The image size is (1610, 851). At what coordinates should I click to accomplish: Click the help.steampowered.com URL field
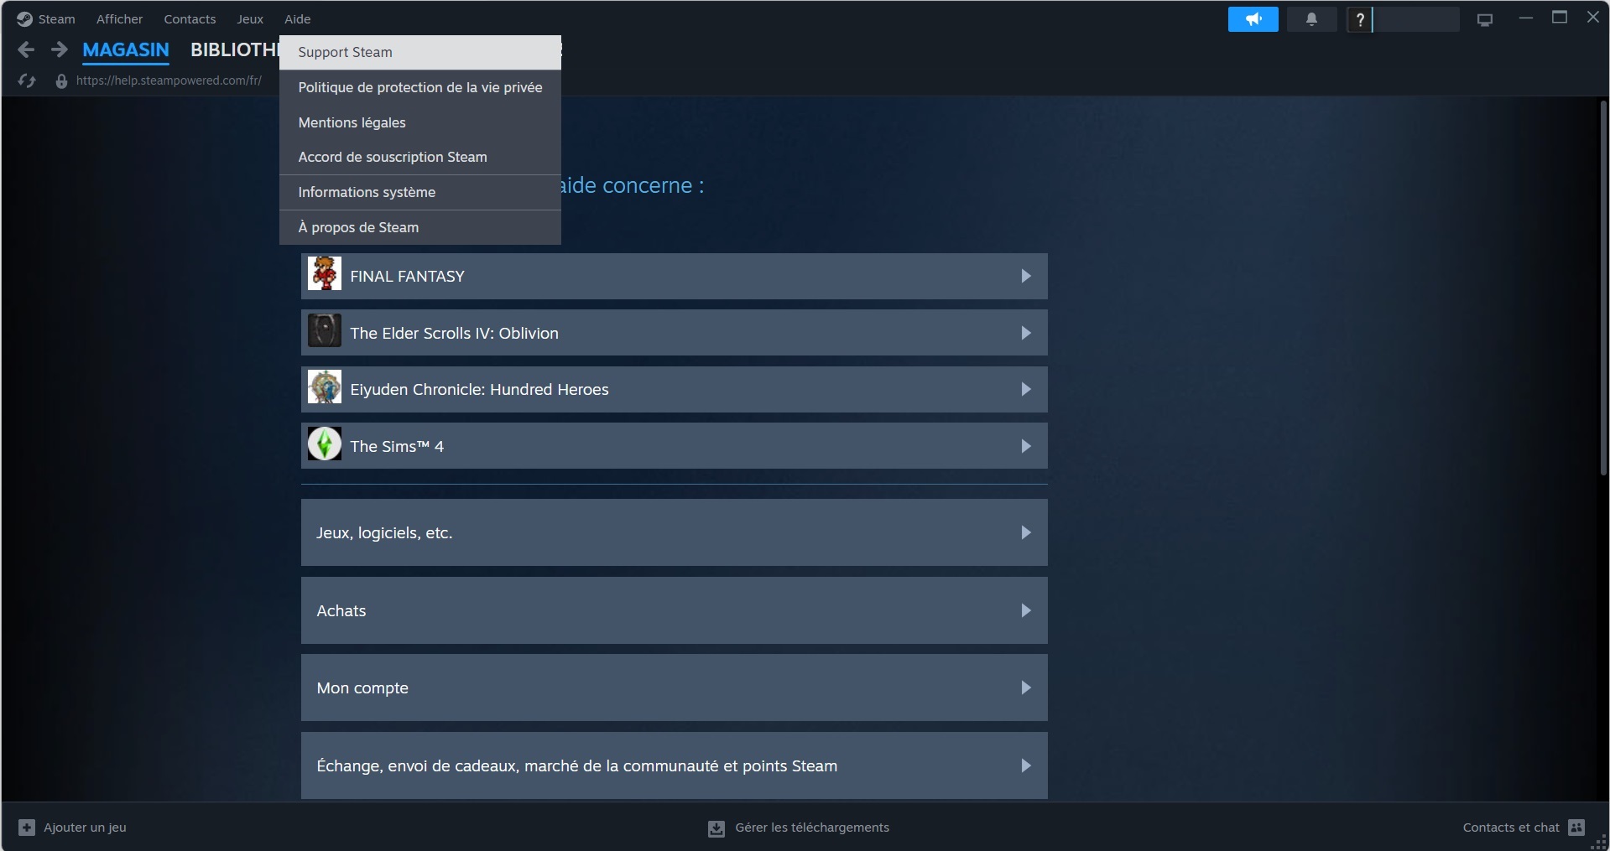(x=169, y=80)
